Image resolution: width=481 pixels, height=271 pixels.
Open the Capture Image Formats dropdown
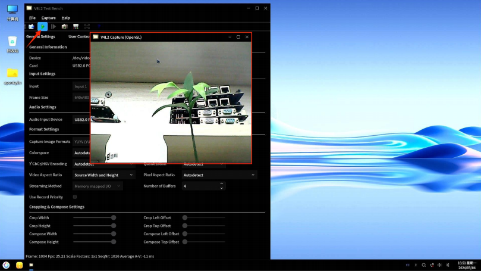coord(81,142)
